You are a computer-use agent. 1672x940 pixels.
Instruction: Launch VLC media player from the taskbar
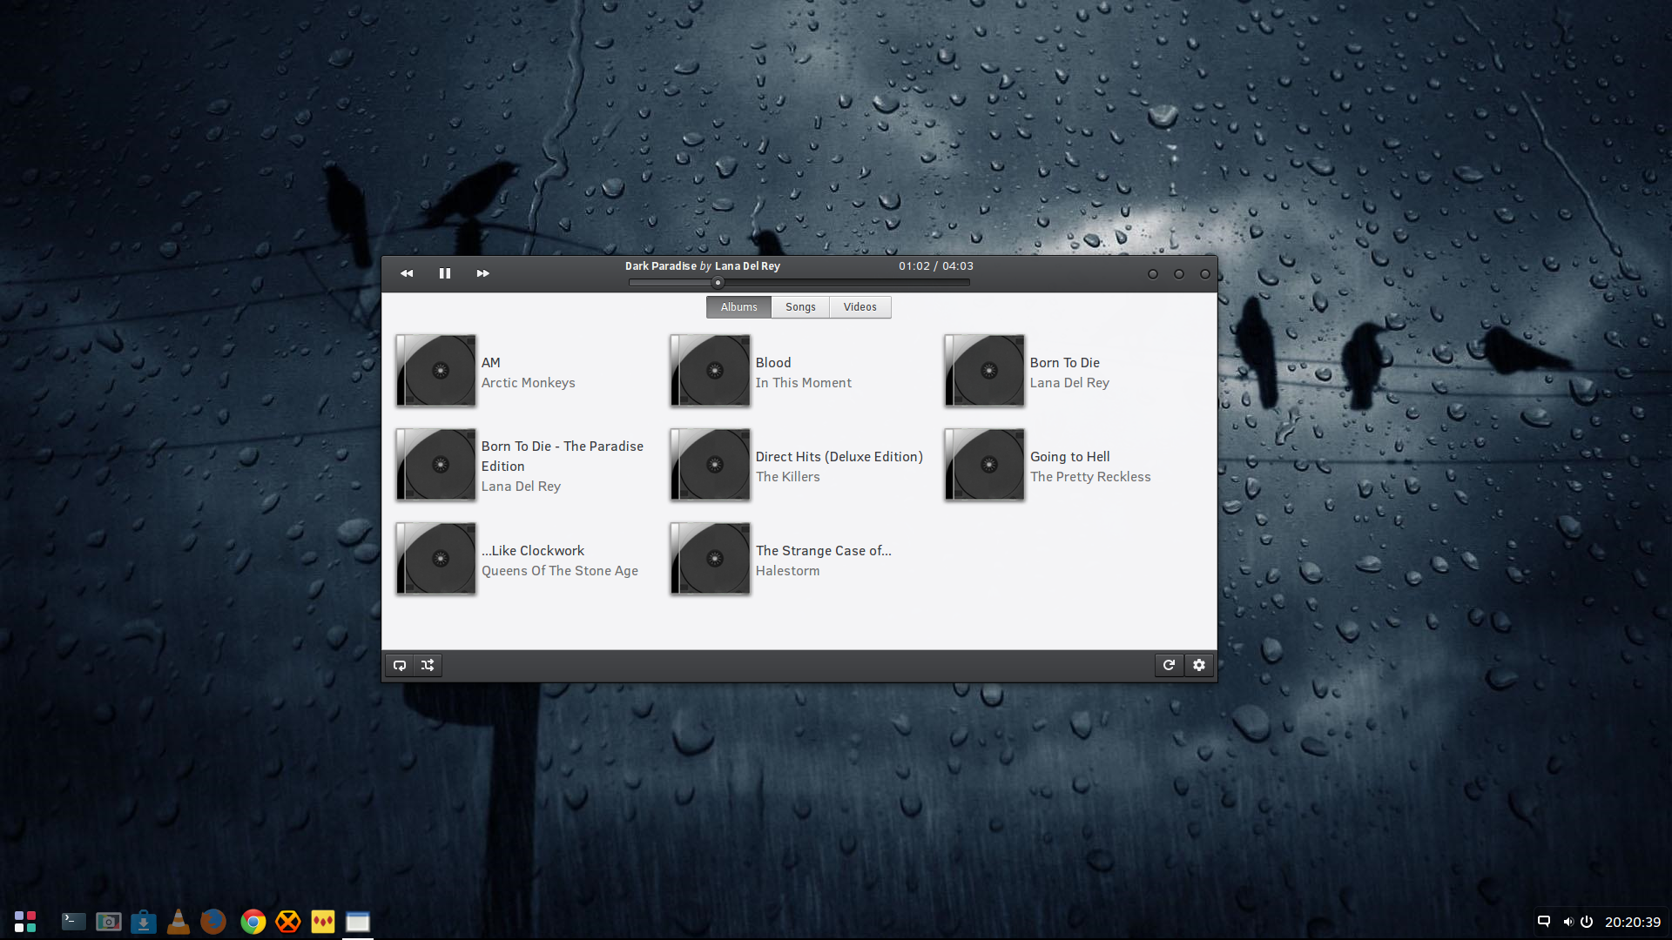[179, 922]
